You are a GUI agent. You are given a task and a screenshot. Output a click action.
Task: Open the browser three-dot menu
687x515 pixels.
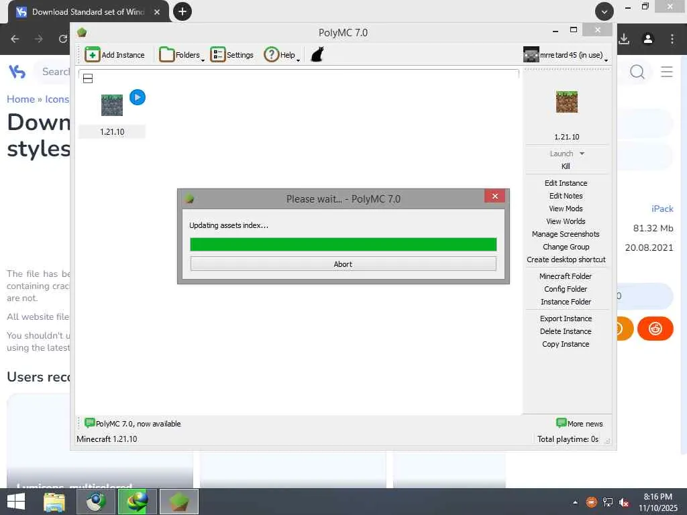tap(672, 39)
